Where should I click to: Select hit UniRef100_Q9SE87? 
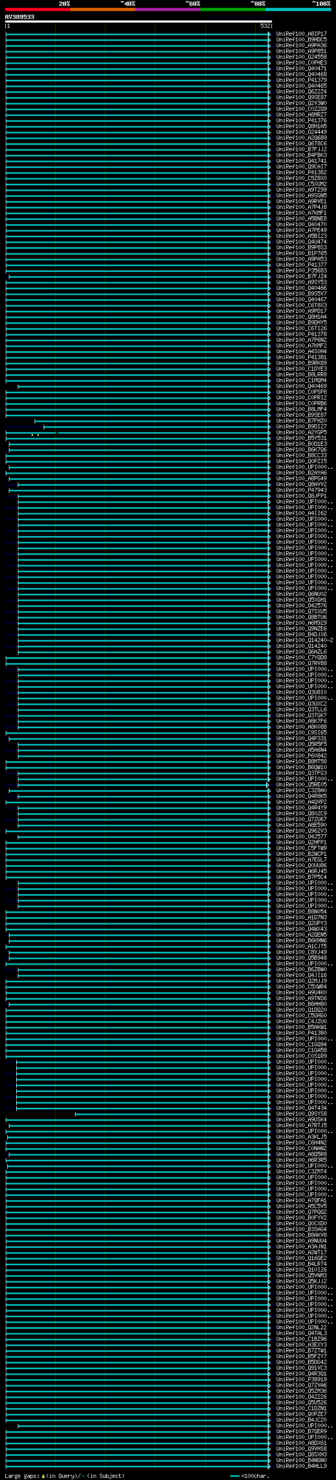point(301,97)
